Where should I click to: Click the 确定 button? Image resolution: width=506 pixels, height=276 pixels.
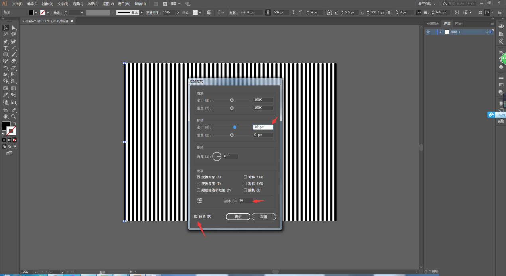coord(238,217)
